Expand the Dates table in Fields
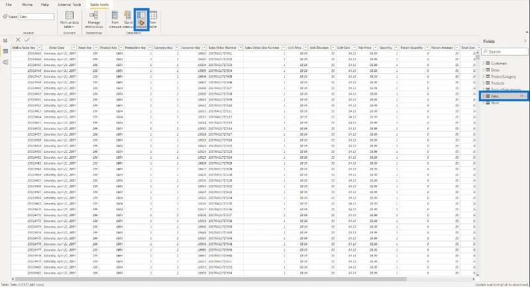The height and width of the screenshot is (287, 530). [x=484, y=70]
